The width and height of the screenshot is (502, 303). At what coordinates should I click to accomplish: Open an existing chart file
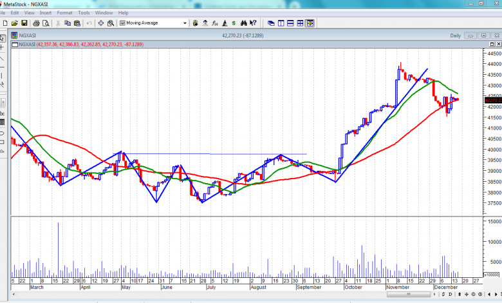tap(14, 23)
